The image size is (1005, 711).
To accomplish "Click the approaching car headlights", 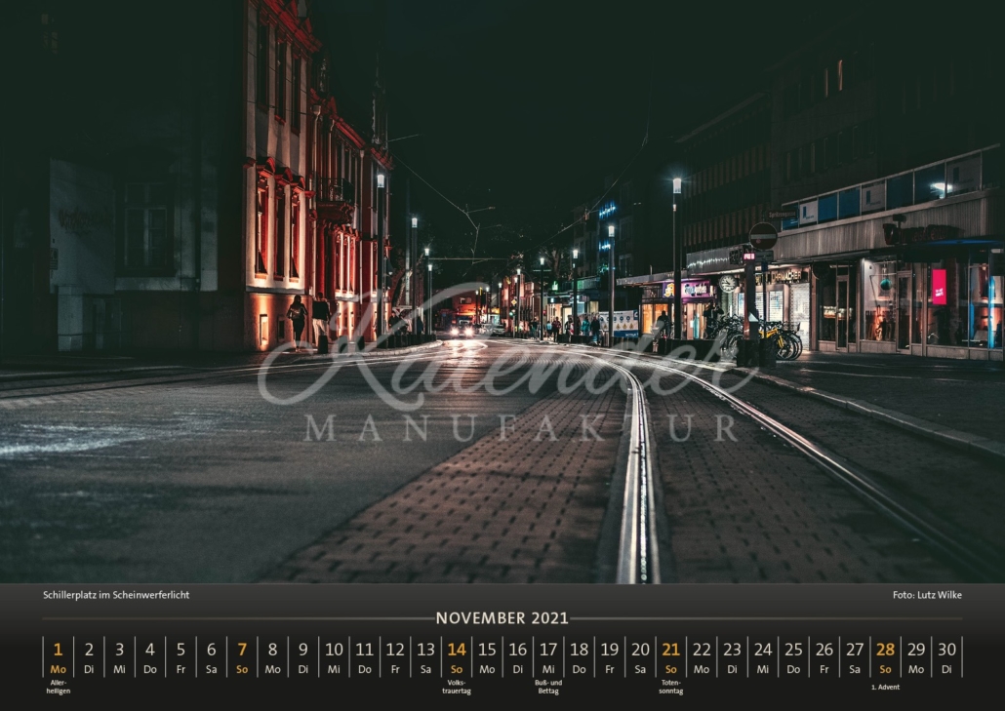I will [x=462, y=330].
